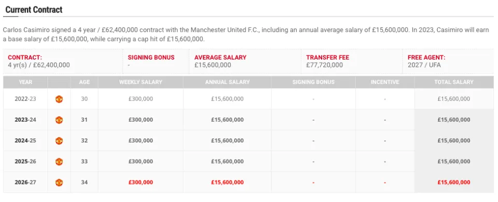The image size is (498, 202).
Task: Click the Manchester United crest in 2023-24 row
Action: [59, 120]
